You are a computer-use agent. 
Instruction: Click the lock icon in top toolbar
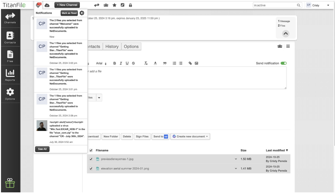coord(130,5)
